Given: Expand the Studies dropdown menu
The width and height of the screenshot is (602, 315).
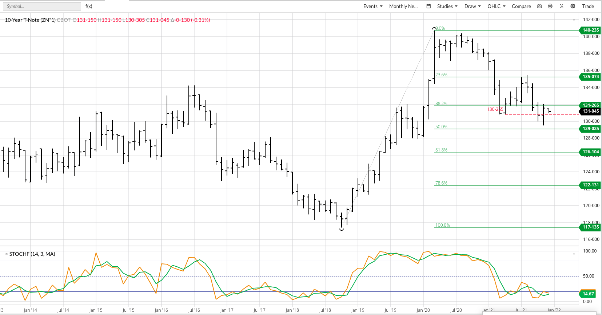Looking at the screenshot, I should pos(447,6).
